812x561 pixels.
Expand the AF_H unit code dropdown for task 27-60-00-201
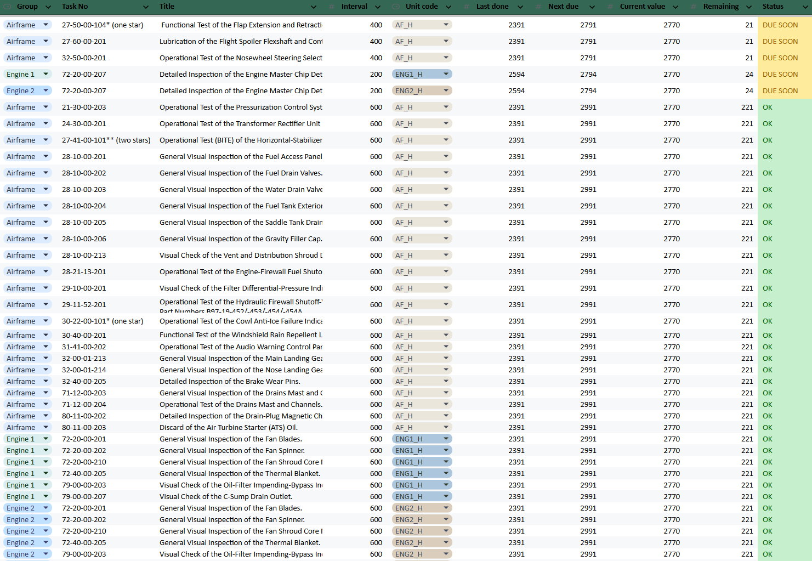[446, 41]
